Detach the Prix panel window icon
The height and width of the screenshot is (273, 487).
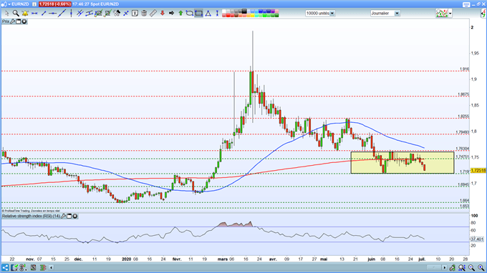point(19,21)
